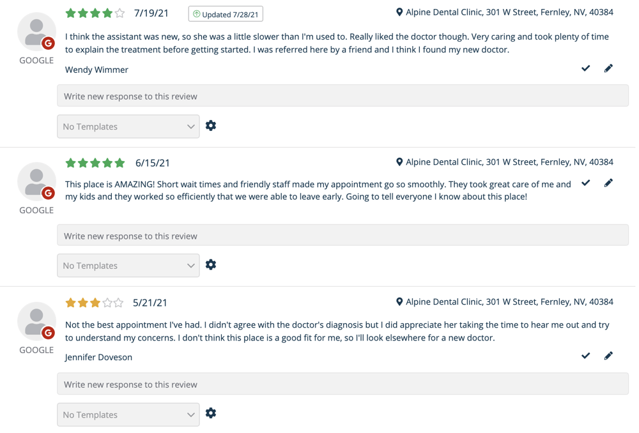Click the response field for Jennifer Doveson's review
Screen dimensions: 639x433
pos(343,384)
